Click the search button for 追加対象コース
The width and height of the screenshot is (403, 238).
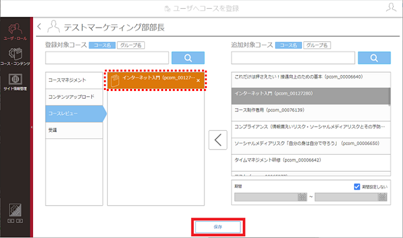(x=374, y=58)
